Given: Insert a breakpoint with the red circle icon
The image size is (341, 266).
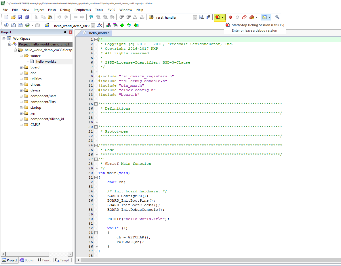Looking at the screenshot, I should tap(230, 17).
